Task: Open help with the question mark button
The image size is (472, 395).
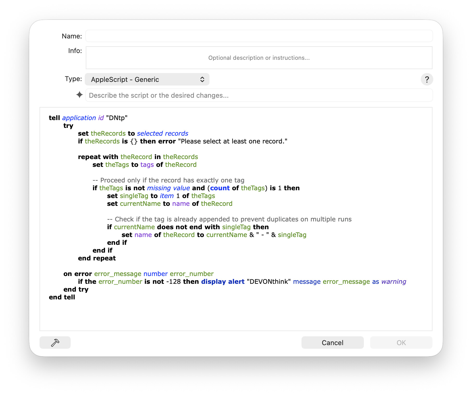Action: click(x=427, y=79)
